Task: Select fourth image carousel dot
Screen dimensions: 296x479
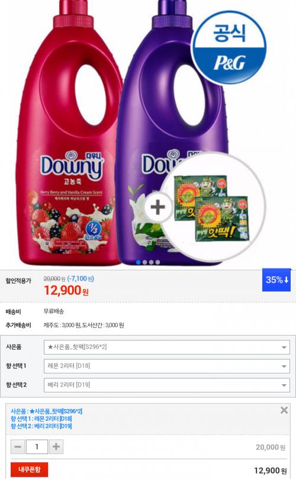Action: click(157, 262)
